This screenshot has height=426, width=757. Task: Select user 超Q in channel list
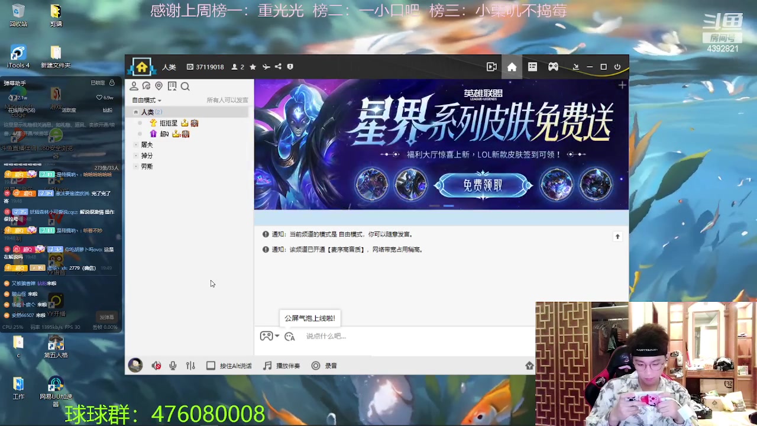(164, 134)
